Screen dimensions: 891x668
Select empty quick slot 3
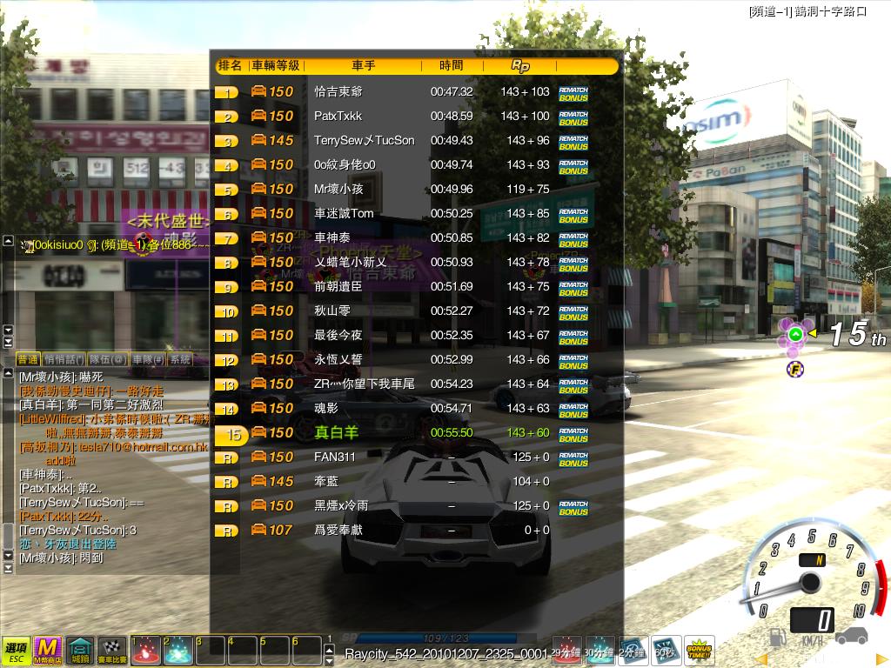tap(211, 651)
